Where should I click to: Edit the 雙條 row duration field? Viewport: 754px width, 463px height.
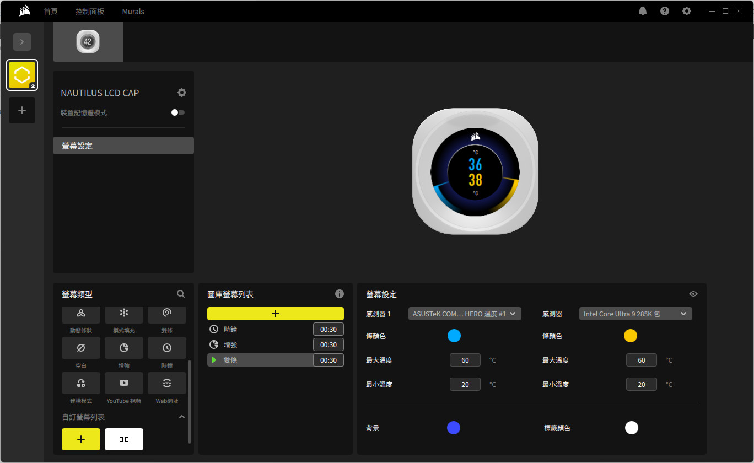click(x=328, y=360)
